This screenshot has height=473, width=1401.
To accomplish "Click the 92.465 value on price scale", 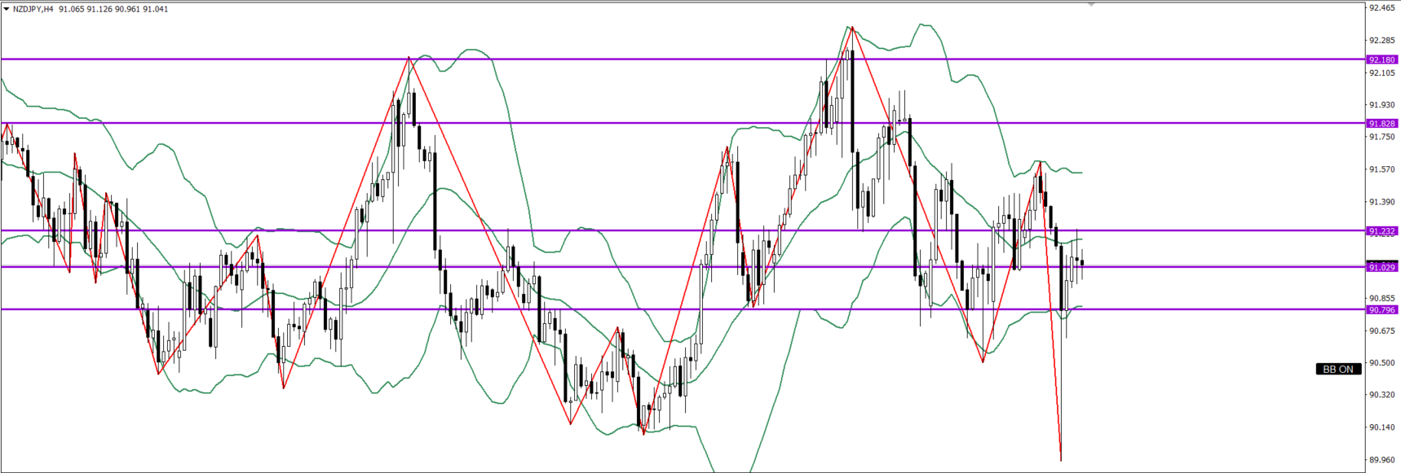I will 1381,7.
